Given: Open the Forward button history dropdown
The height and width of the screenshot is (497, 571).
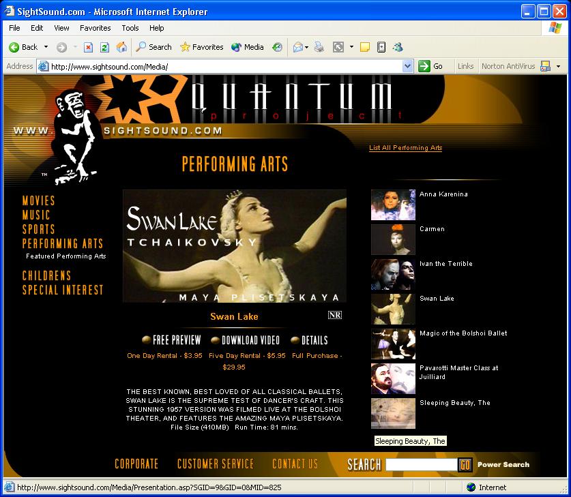Looking at the screenshot, I should click(x=75, y=47).
